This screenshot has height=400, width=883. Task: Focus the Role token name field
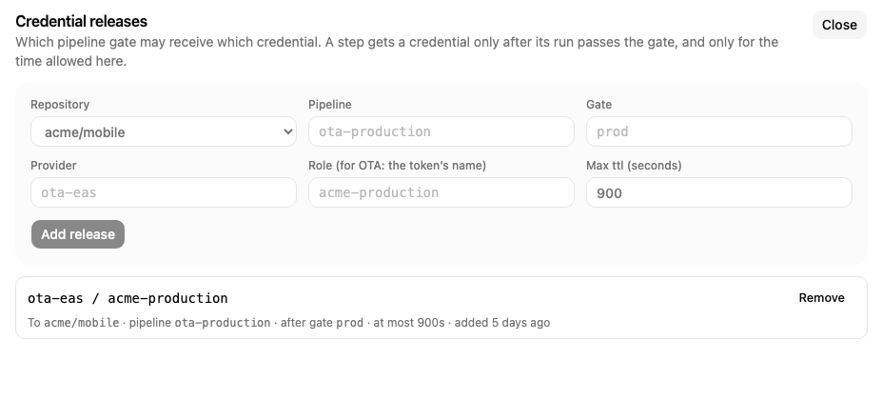441,192
